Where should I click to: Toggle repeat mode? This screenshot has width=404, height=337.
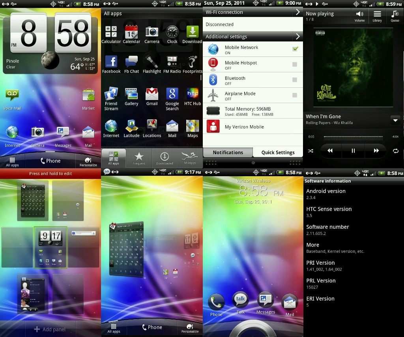(395, 151)
